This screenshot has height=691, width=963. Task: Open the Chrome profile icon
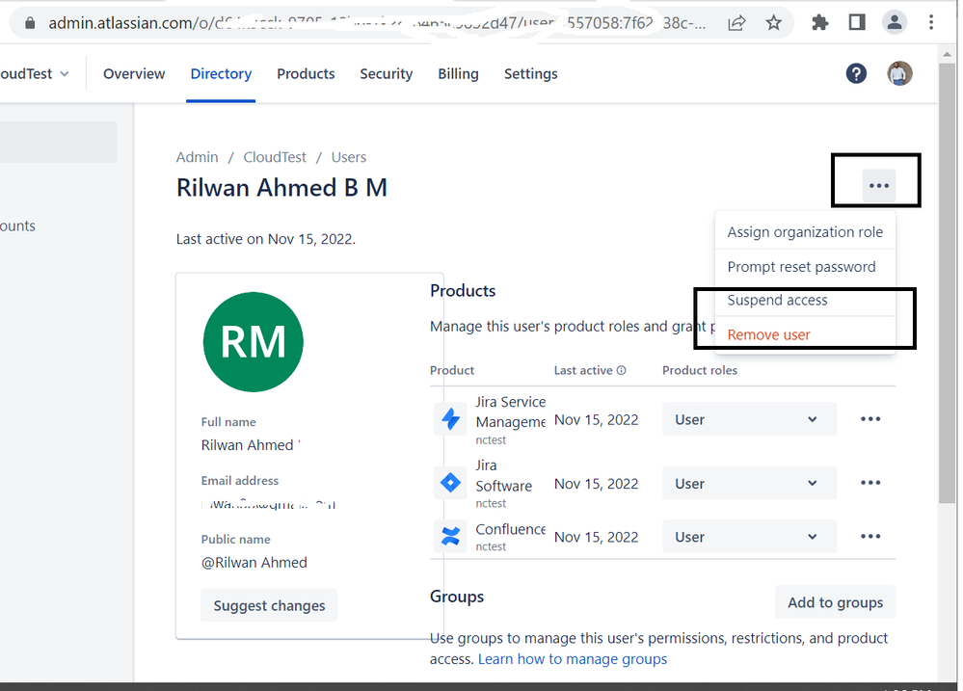point(895,23)
